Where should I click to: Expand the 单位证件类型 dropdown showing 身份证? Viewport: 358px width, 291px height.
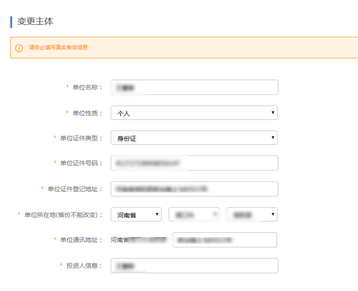194,138
